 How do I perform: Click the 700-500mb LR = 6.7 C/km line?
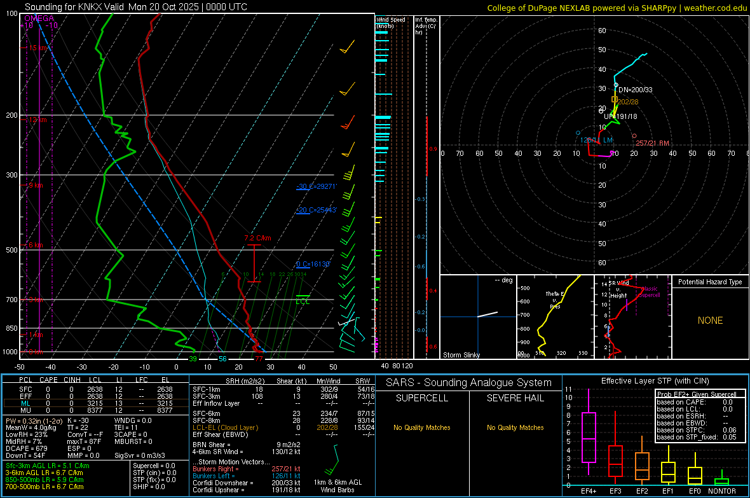(44, 487)
